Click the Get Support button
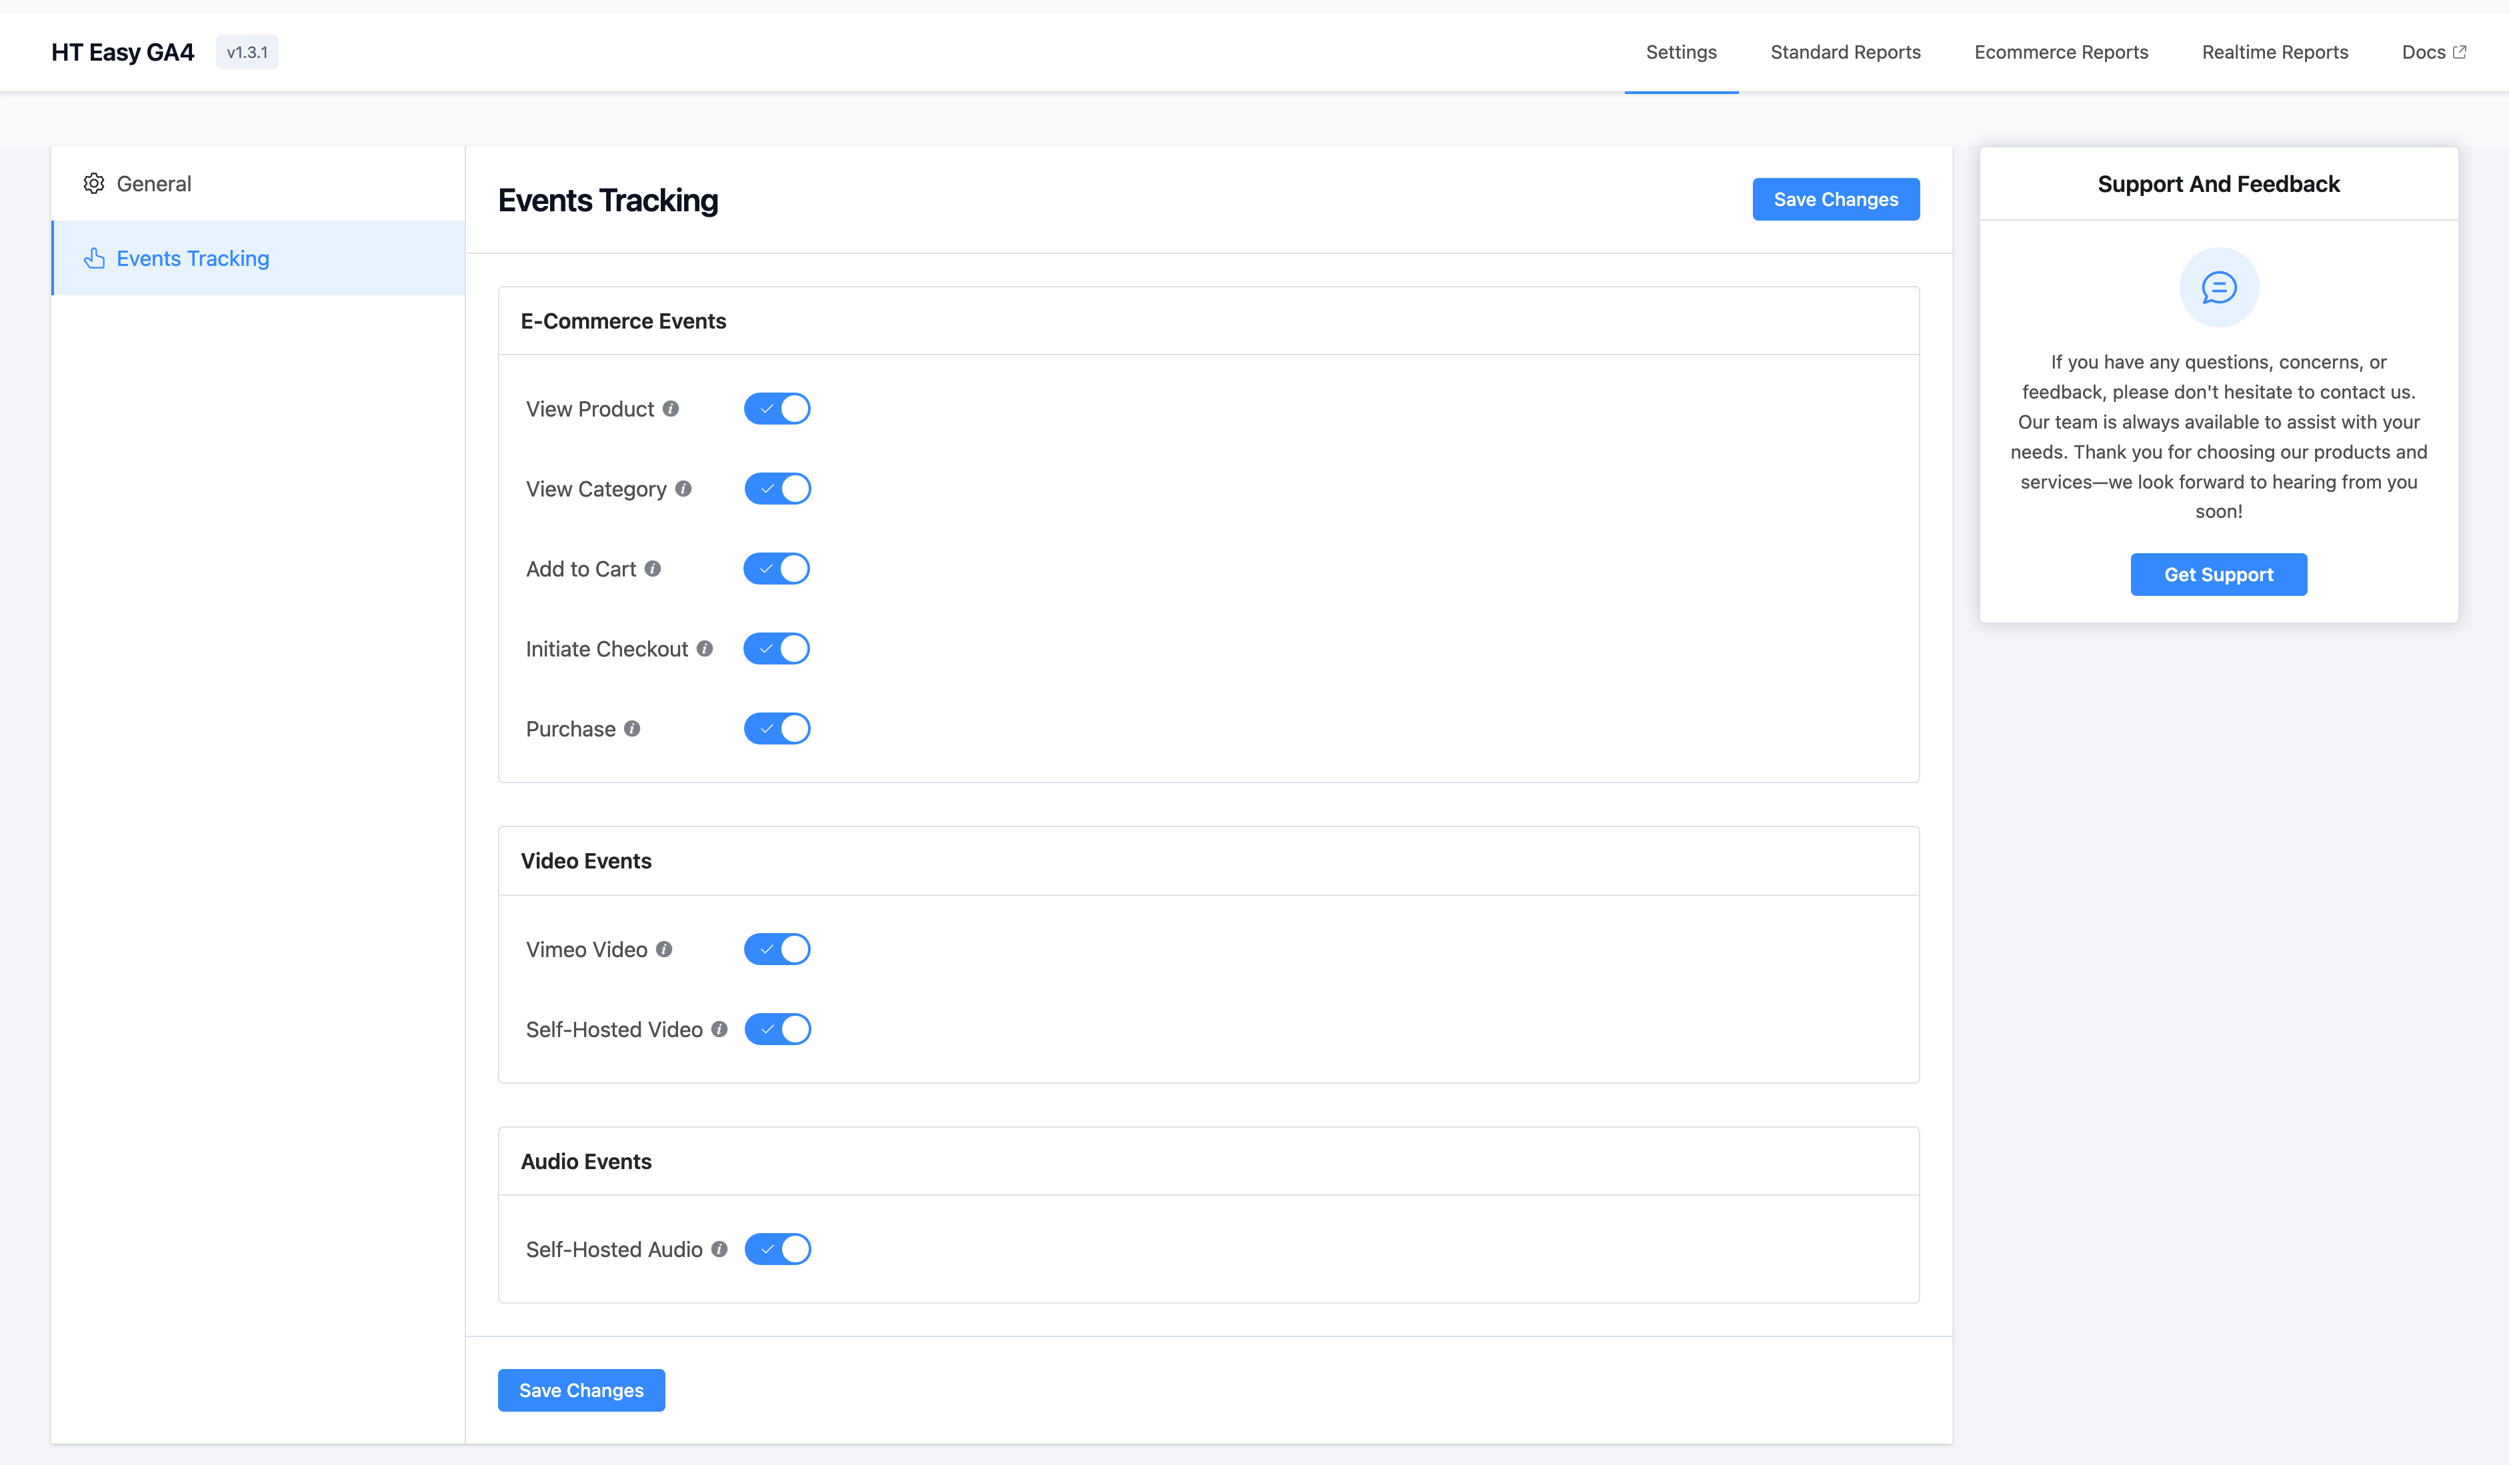Screen dimensions: 2509x1465 click(2218, 575)
